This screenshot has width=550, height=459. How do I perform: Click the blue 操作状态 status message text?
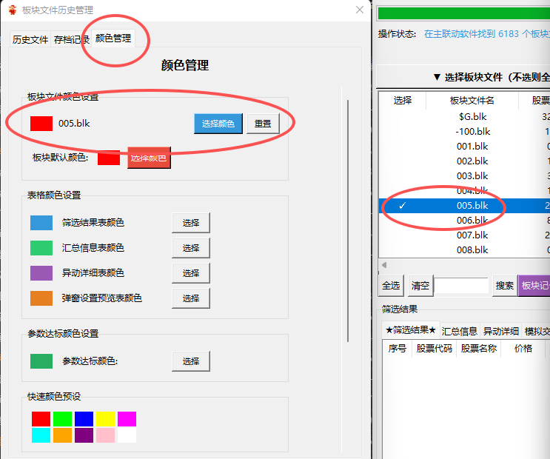(487, 34)
